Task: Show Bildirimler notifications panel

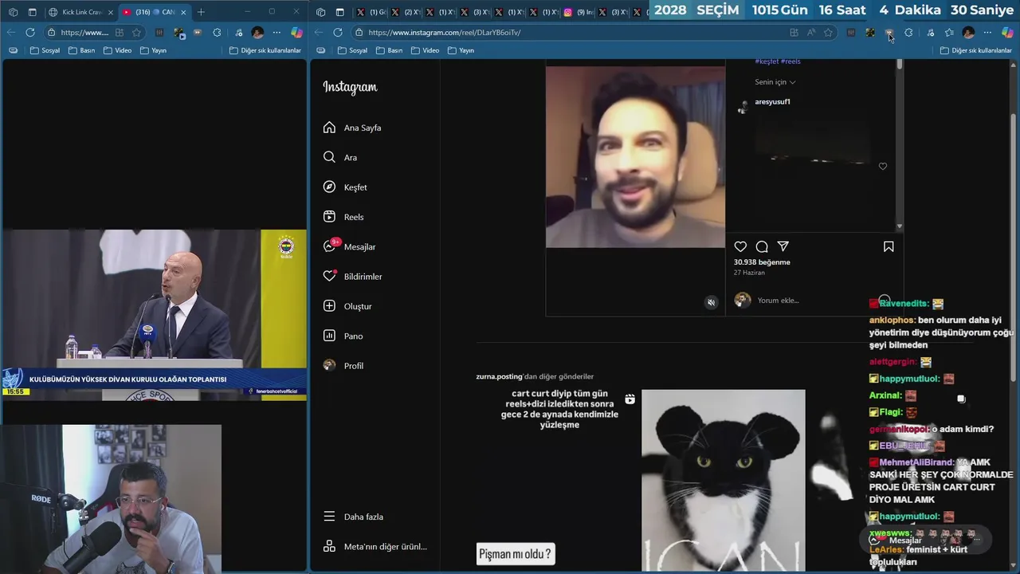Action: point(352,277)
